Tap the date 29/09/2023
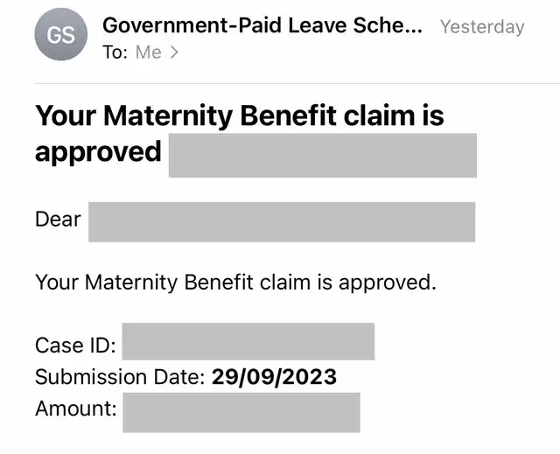The image size is (560, 454). [x=274, y=377]
